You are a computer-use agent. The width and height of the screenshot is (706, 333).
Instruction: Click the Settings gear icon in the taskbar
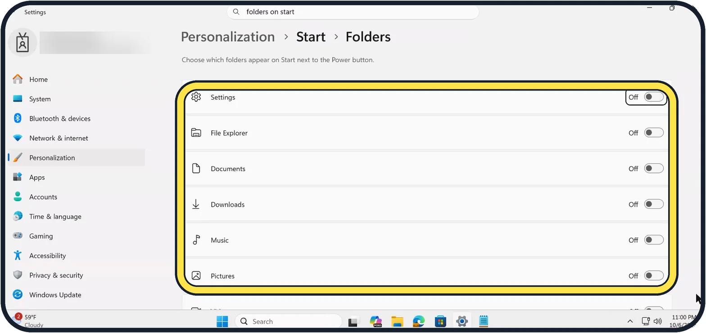(x=462, y=322)
